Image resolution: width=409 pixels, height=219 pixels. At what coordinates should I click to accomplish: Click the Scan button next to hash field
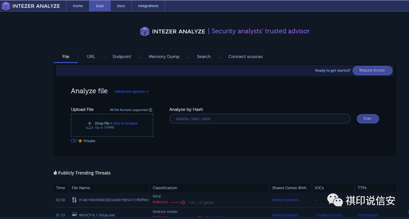tap(367, 119)
